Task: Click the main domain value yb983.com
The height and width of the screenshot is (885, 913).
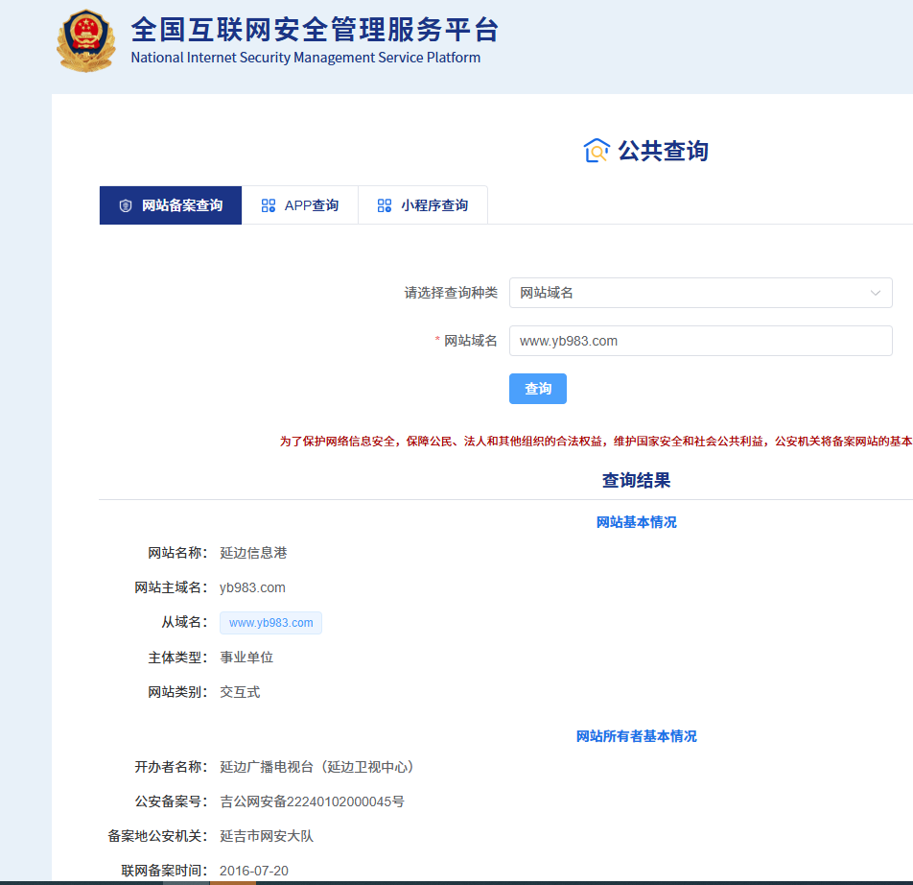Action: tap(252, 587)
